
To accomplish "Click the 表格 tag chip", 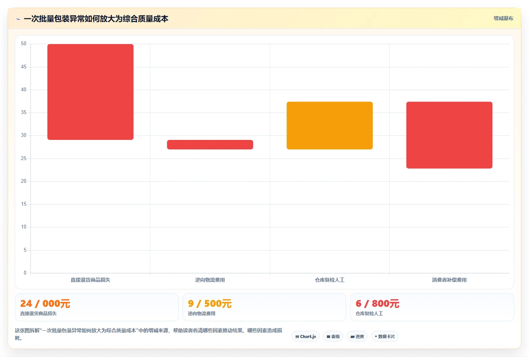I will [x=333, y=336].
